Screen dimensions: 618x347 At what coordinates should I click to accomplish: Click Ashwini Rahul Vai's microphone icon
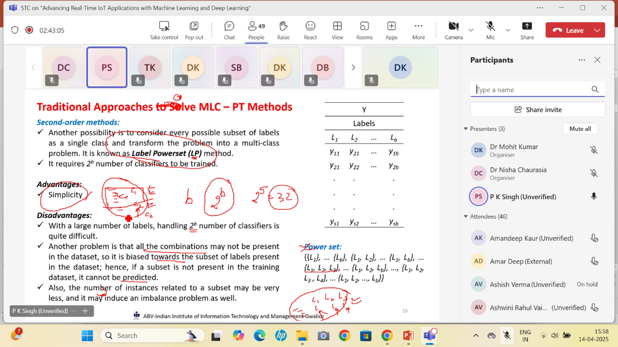[594, 307]
